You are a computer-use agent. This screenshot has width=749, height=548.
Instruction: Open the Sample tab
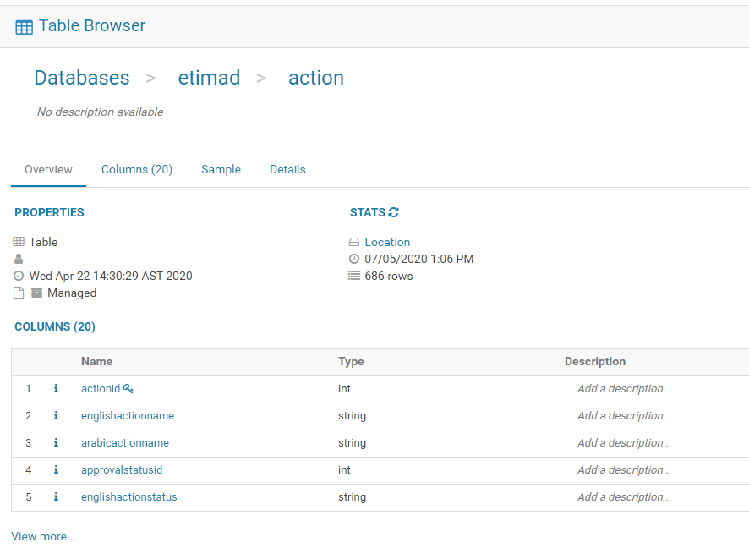(x=221, y=170)
